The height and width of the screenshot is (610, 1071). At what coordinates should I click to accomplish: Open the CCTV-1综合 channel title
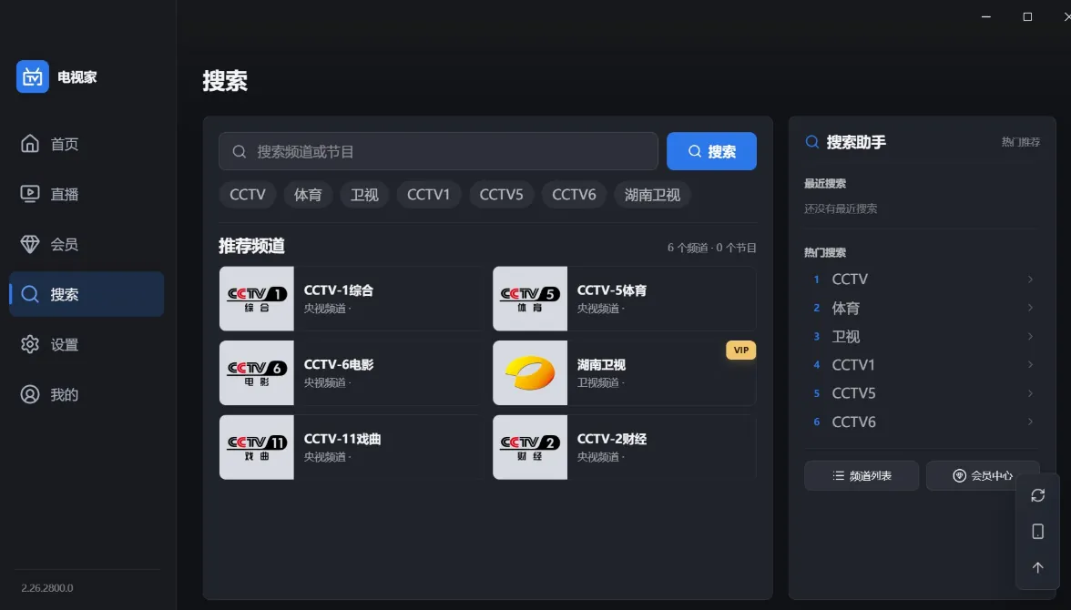pyautogui.click(x=339, y=290)
